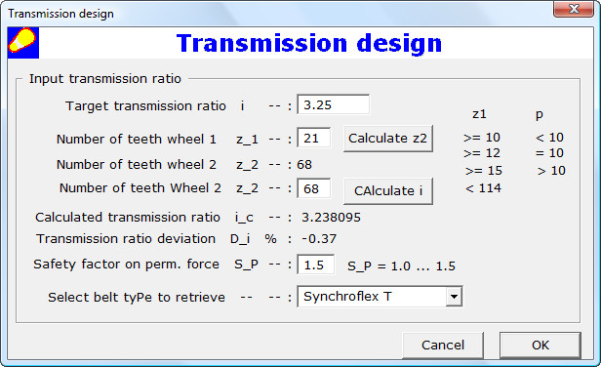Focus the z_2 teeth Wheel 2 input

(x=313, y=188)
